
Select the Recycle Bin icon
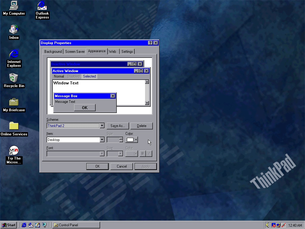[14, 78]
